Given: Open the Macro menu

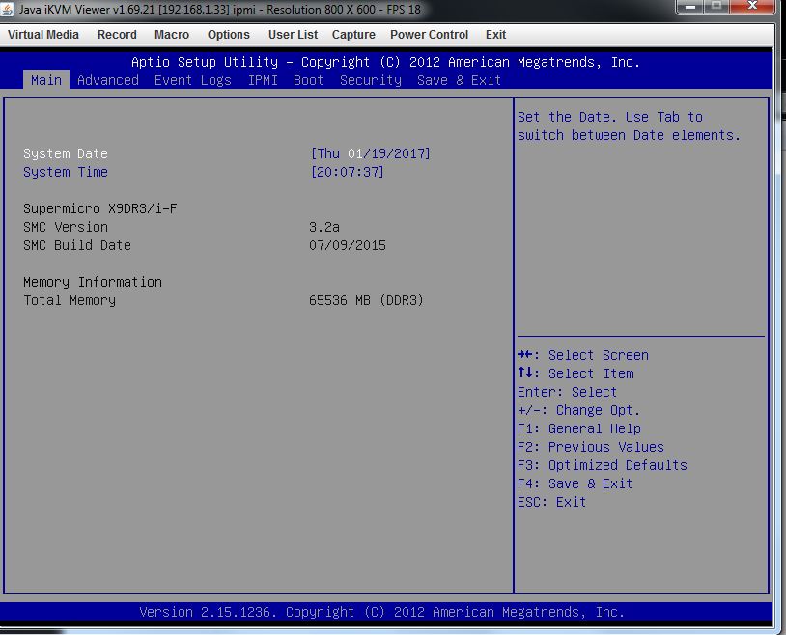Looking at the screenshot, I should point(172,35).
